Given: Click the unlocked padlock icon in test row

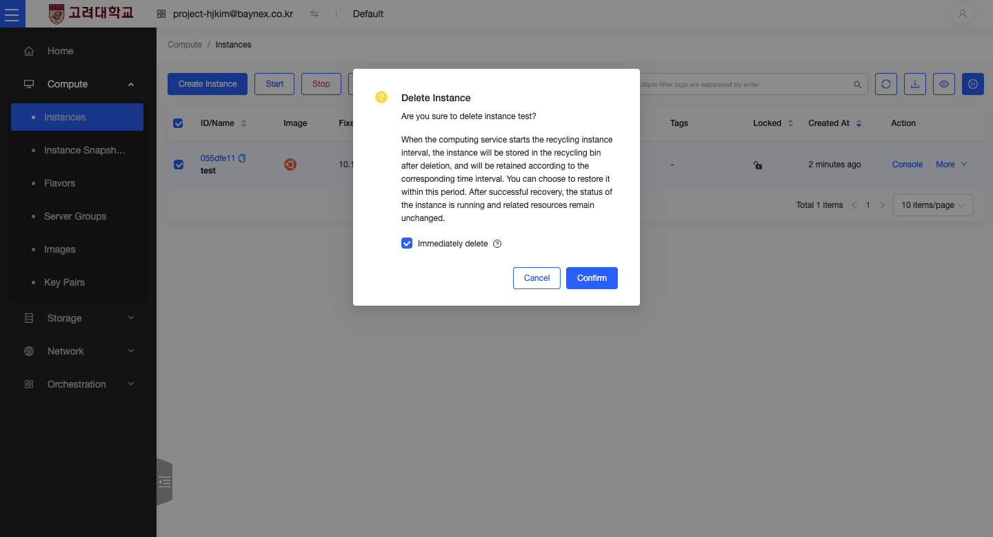Looking at the screenshot, I should pos(758,165).
